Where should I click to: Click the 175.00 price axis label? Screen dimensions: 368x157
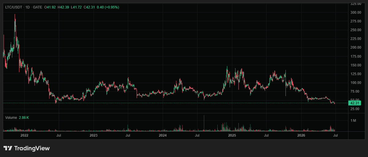tap(355, 57)
